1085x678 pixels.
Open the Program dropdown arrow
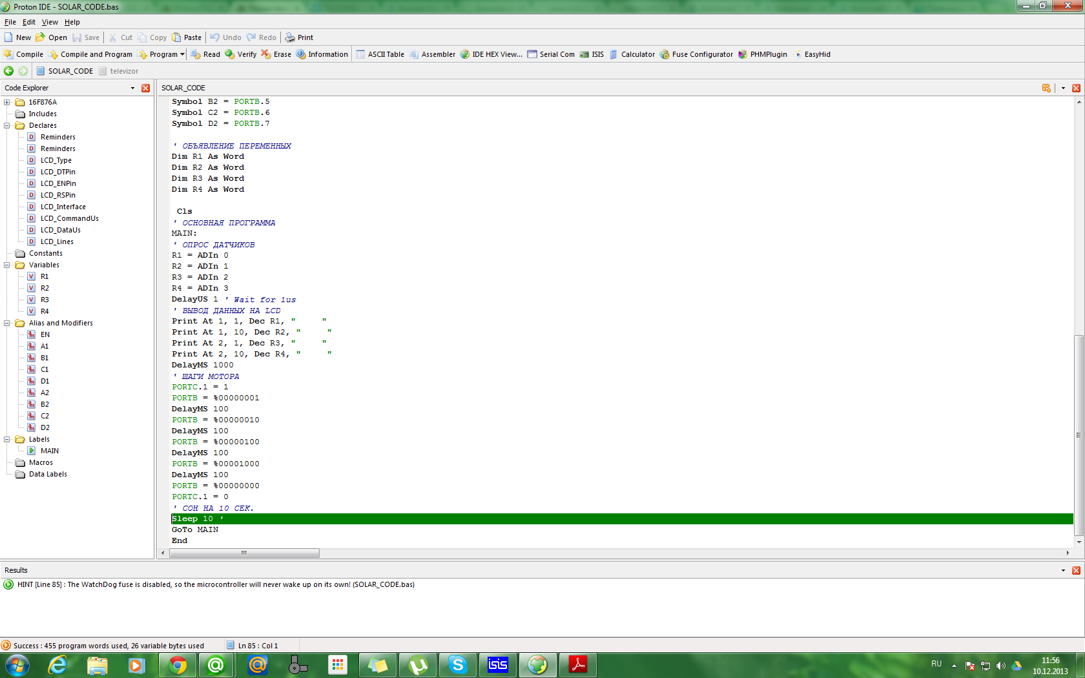click(x=183, y=54)
